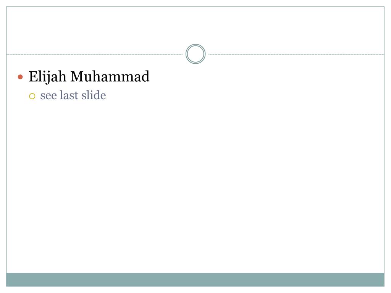Click the word 'Muhammad'
This screenshot has height=293, width=391.
(x=110, y=76)
